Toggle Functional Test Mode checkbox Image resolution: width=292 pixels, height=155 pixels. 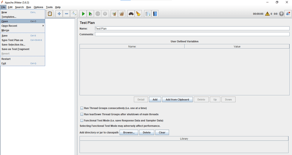(x=82, y=120)
